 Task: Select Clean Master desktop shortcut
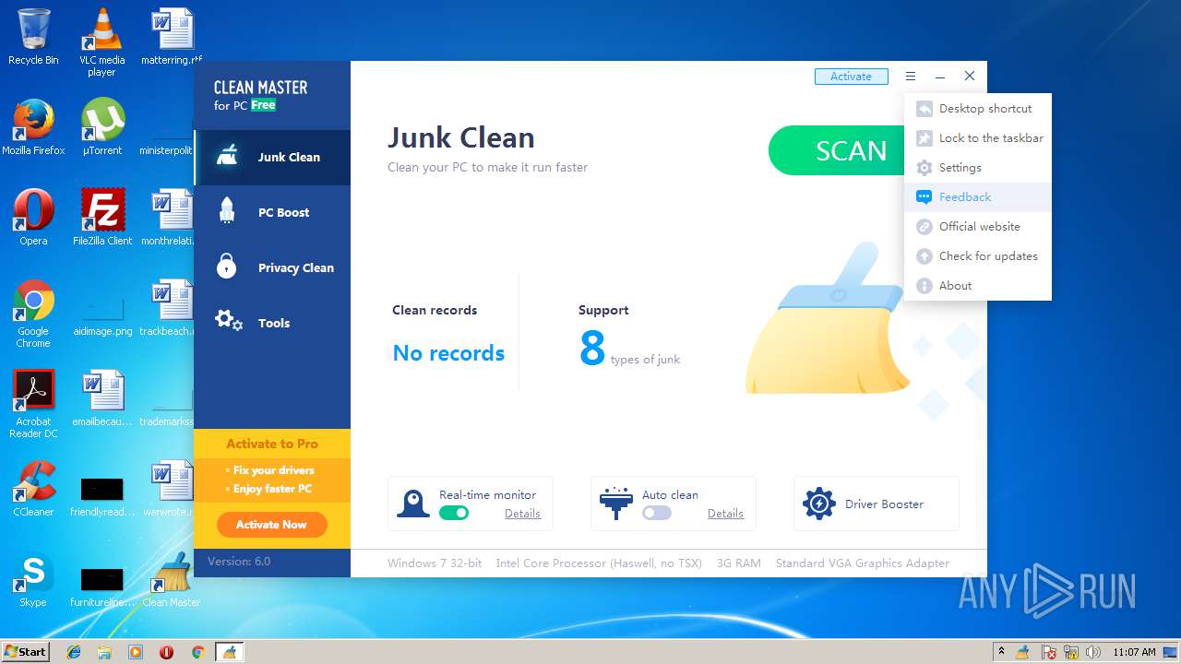(x=172, y=579)
